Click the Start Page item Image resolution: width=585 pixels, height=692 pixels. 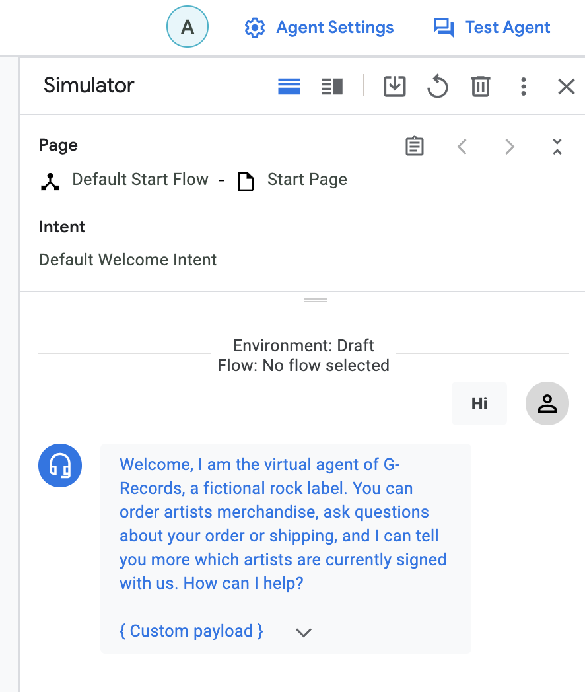click(x=307, y=180)
